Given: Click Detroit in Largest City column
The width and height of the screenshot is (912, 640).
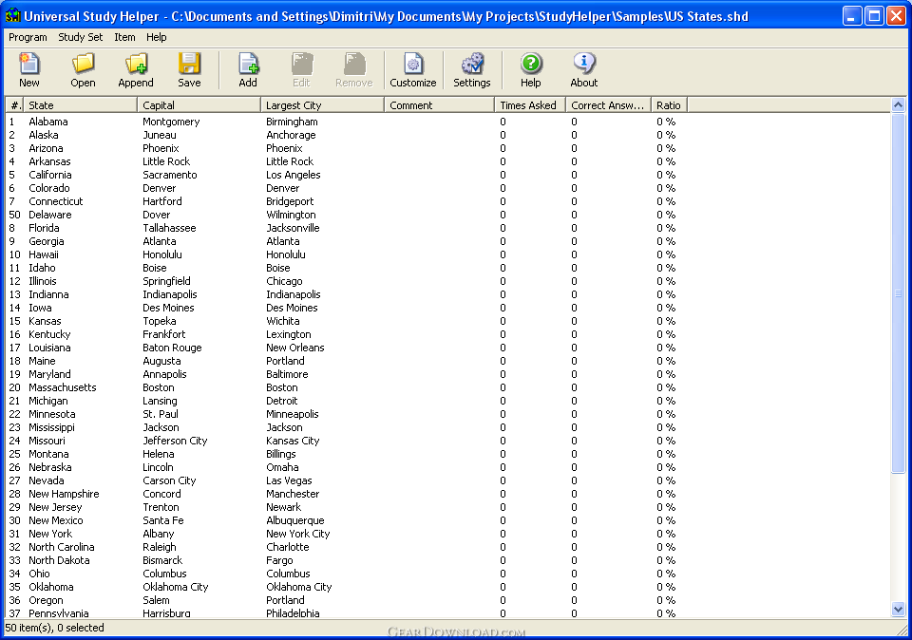Looking at the screenshot, I should pyautogui.click(x=281, y=401).
